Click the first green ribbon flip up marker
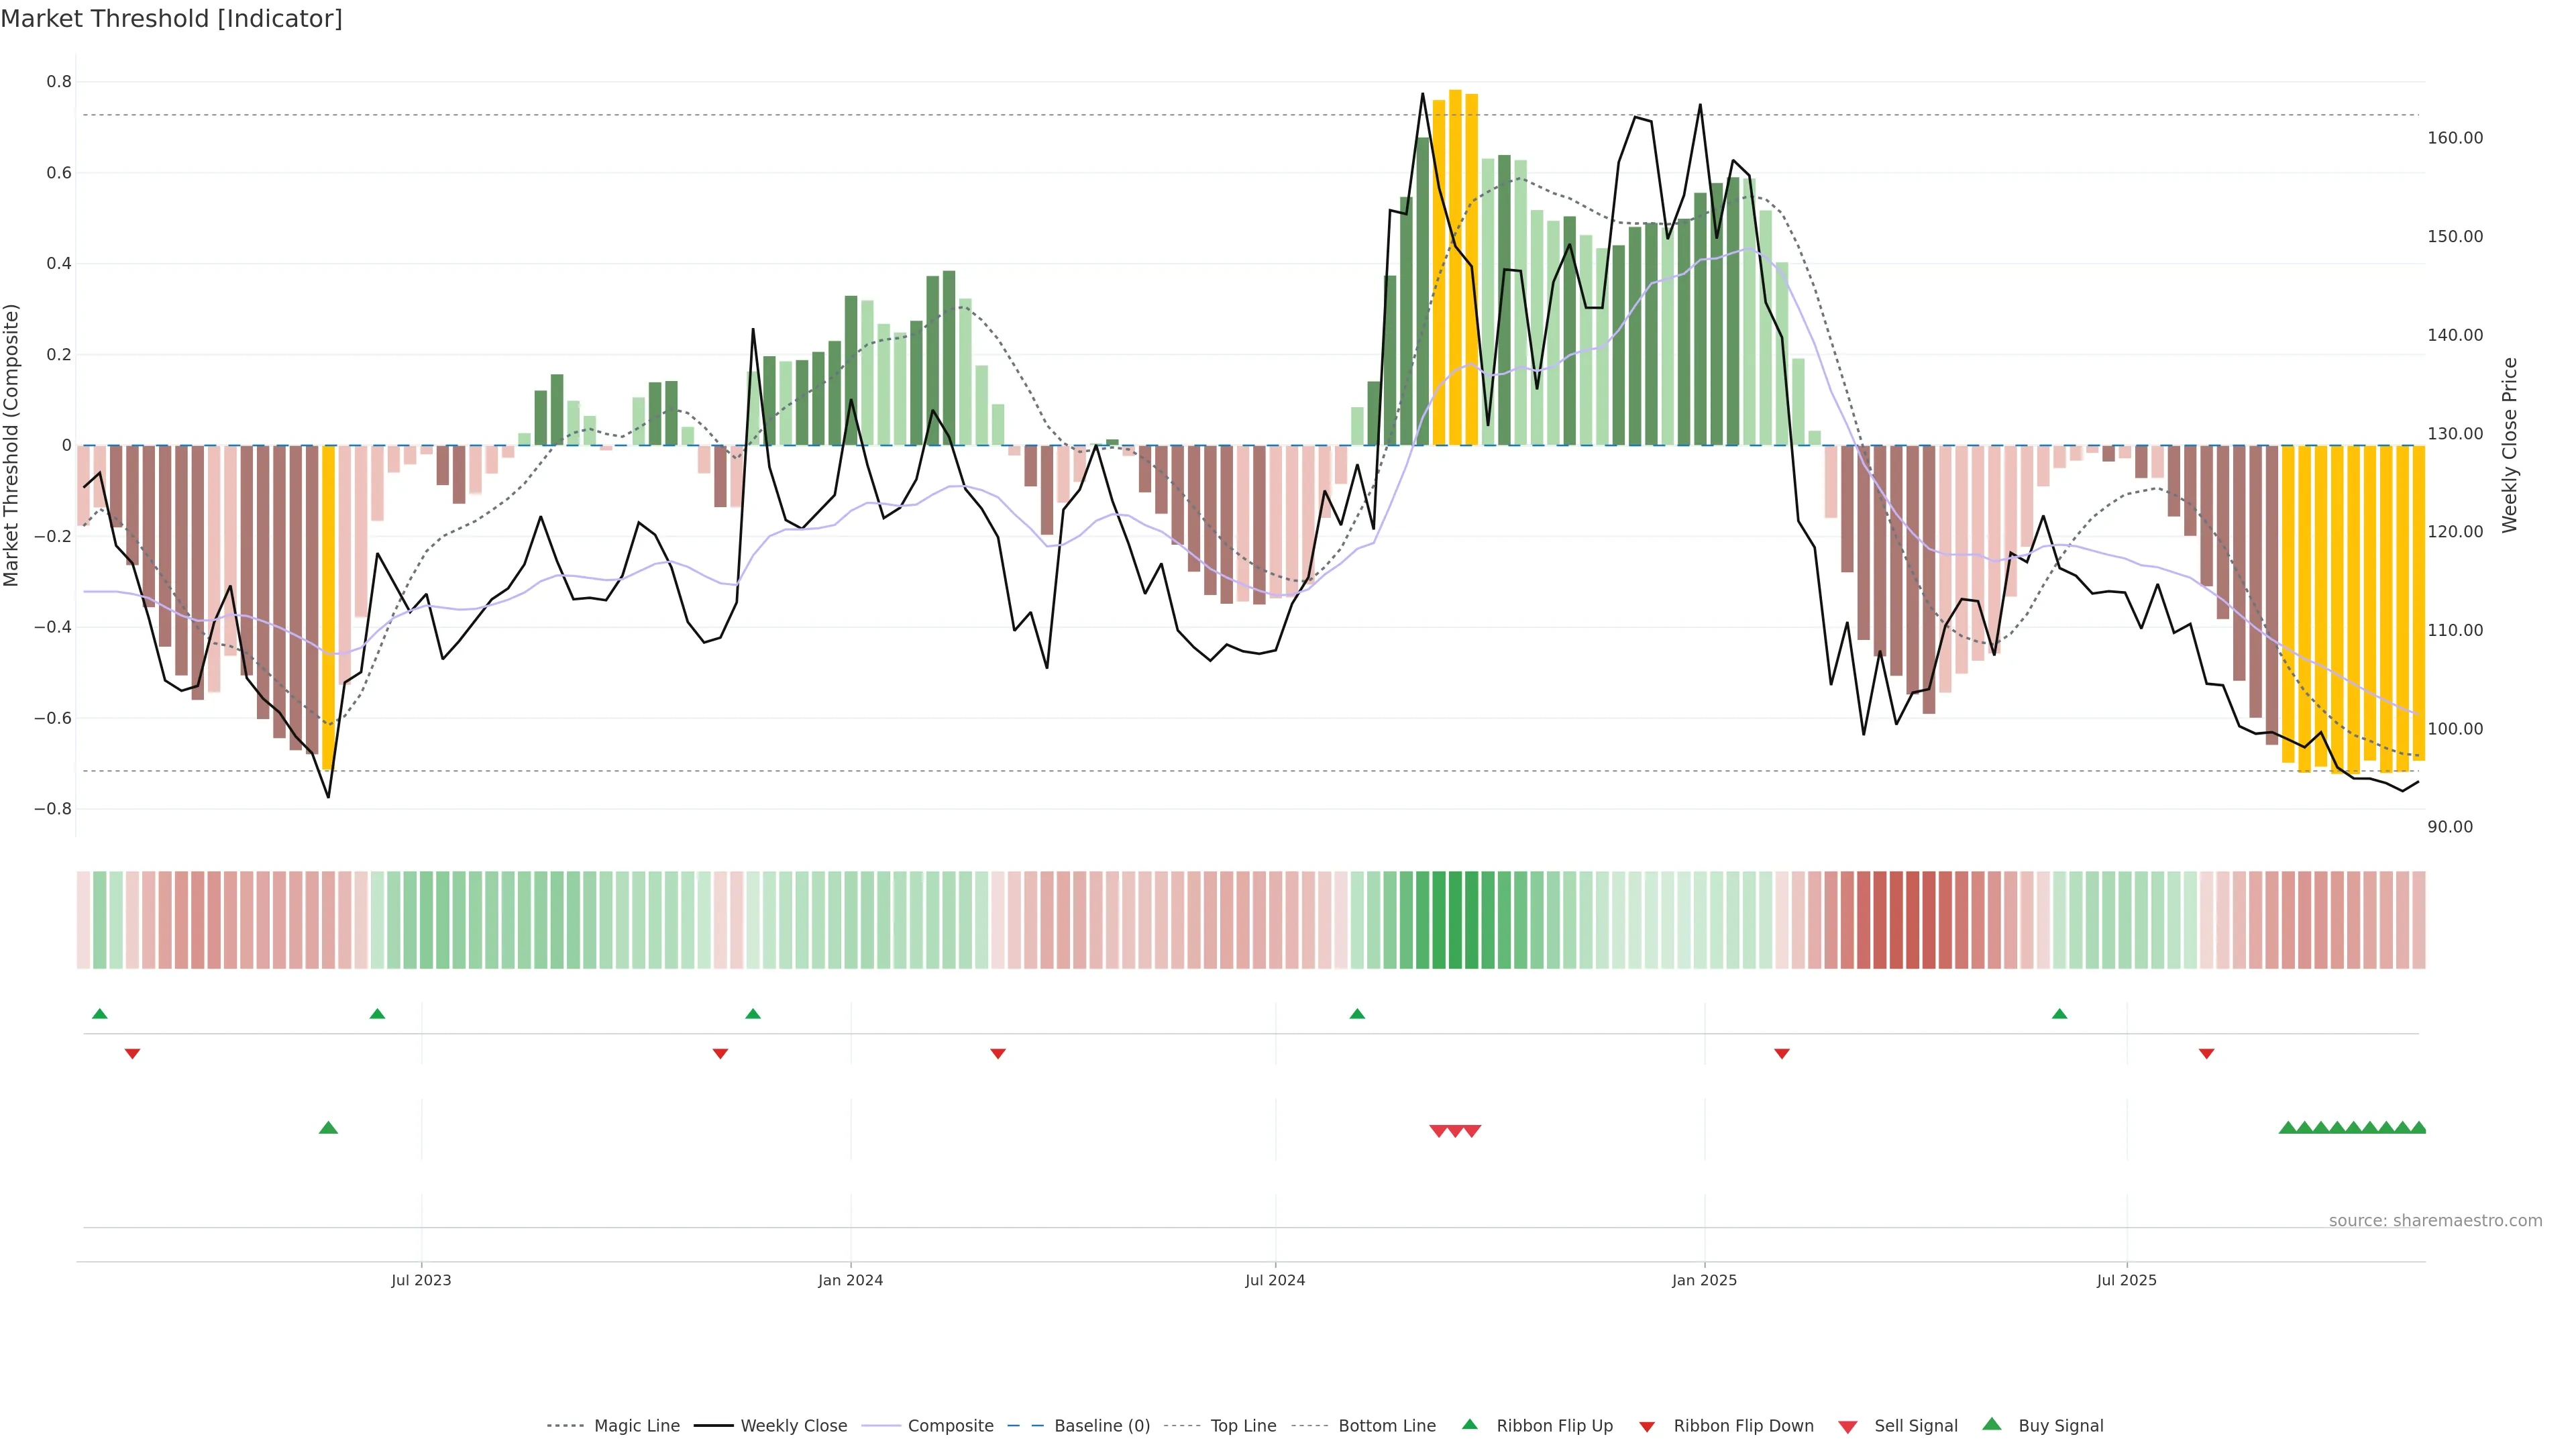The image size is (2576, 1449). point(99,1014)
